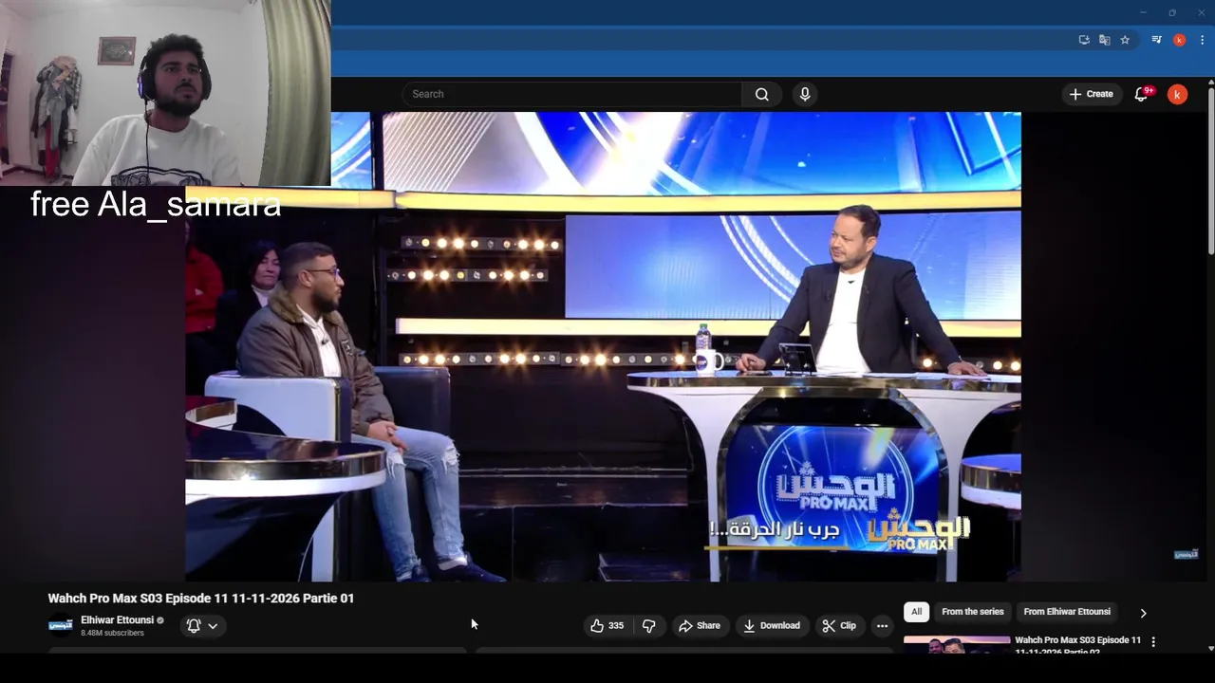Click the Clip scissors button

[839, 625]
